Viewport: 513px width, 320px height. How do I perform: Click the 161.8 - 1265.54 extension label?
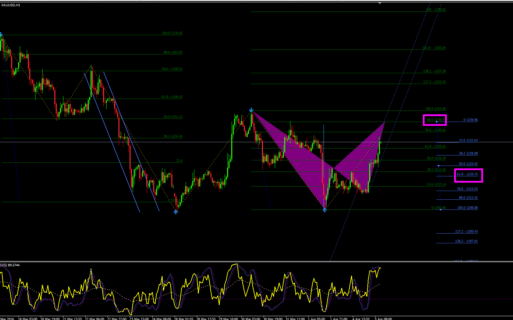(434, 48)
